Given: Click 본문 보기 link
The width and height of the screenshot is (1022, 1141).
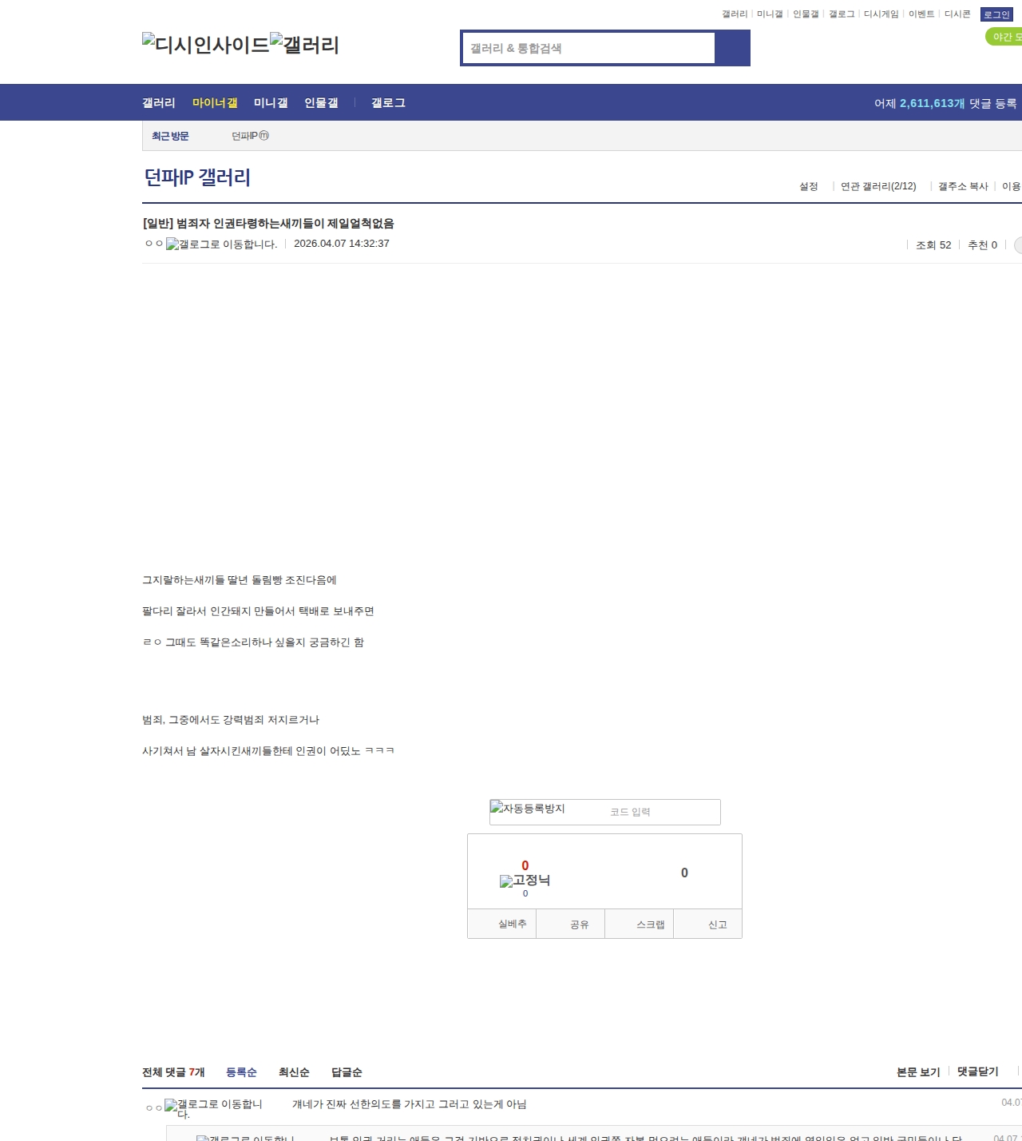Looking at the screenshot, I should (x=918, y=1072).
